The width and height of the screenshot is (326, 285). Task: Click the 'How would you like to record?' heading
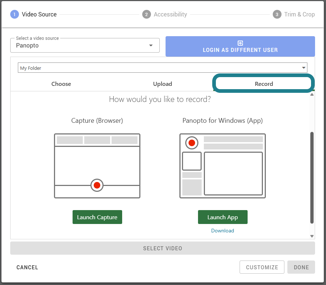[x=160, y=99]
